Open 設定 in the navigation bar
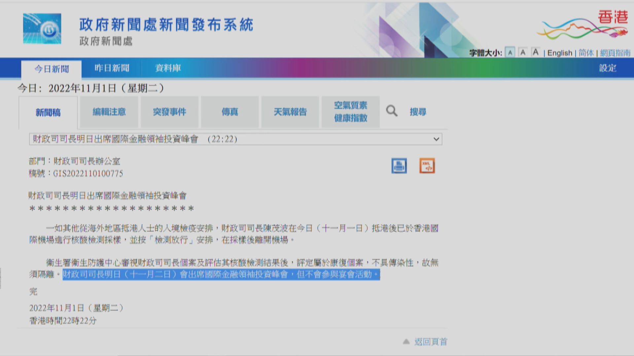Image resolution: width=634 pixels, height=356 pixels. (x=608, y=68)
